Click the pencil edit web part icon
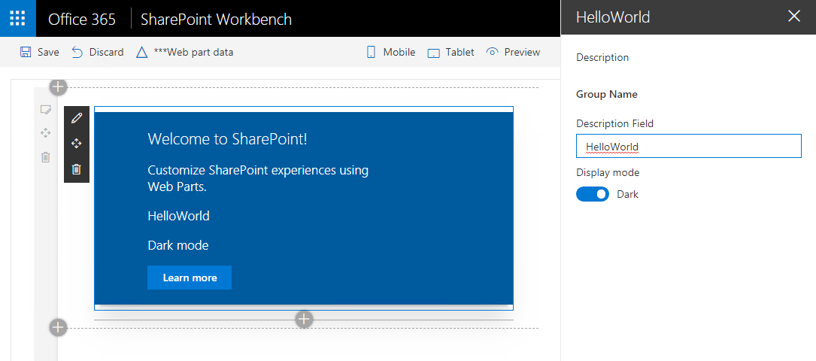The width and height of the screenshot is (816, 361). (x=77, y=119)
